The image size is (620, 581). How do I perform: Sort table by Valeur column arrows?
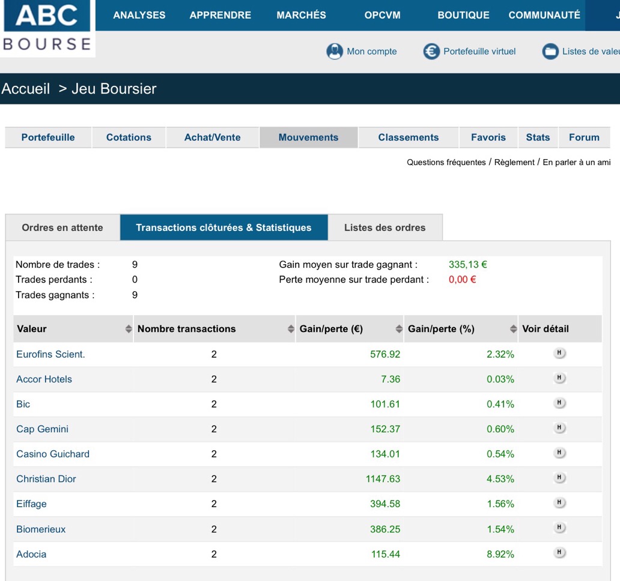coord(129,329)
